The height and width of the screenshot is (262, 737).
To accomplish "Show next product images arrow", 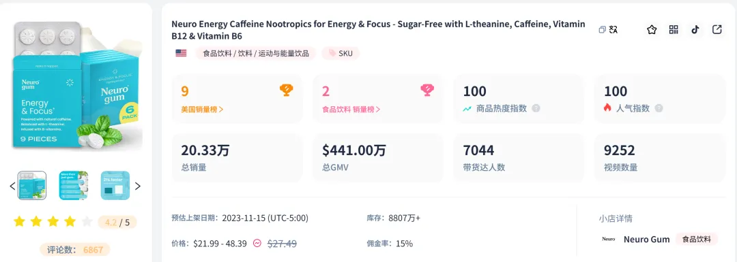I will click(138, 186).
